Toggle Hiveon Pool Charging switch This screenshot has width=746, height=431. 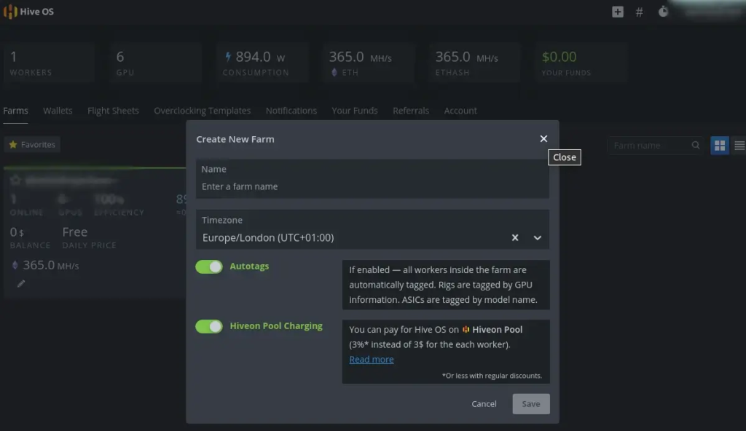209,326
